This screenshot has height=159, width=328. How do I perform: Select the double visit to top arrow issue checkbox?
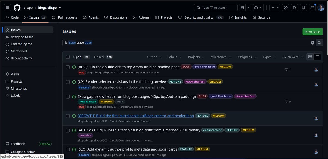click(68, 67)
